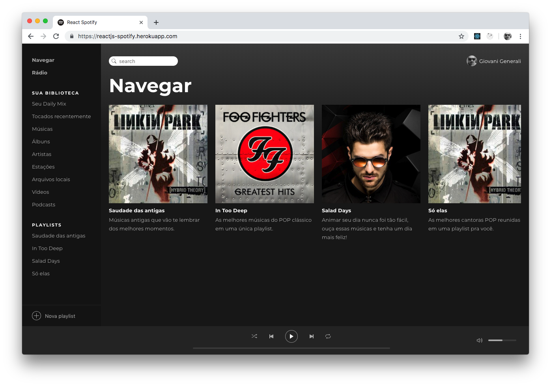Click the address bar URL
The height and width of the screenshot is (386, 551).
pyautogui.click(x=127, y=36)
